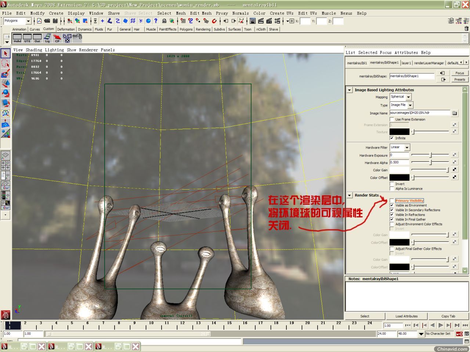Open the No Character Set dropdown
This screenshot has width=470, height=352.
click(421, 334)
